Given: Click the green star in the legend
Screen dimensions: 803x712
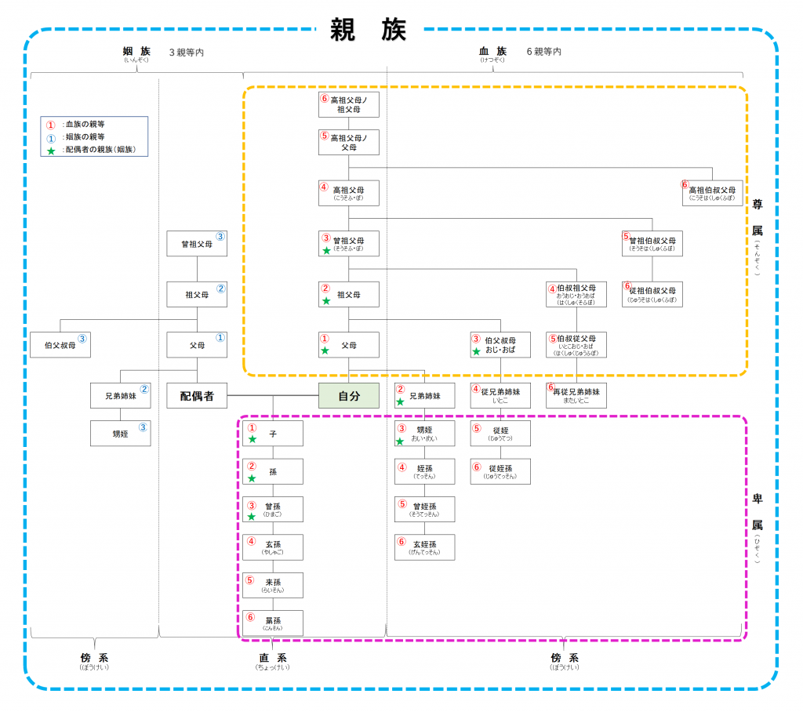Looking at the screenshot, I should point(51,150).
